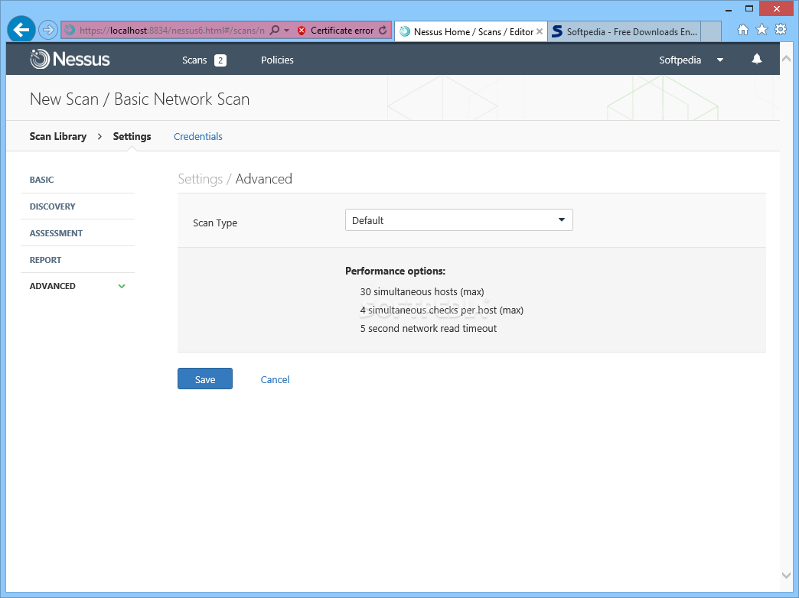Click the Save button
This screenshot has width=799, height=598.
205,379
